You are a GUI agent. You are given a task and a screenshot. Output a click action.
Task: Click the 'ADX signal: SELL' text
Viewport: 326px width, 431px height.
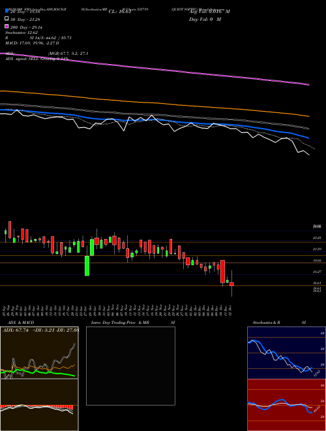(23, 59)
